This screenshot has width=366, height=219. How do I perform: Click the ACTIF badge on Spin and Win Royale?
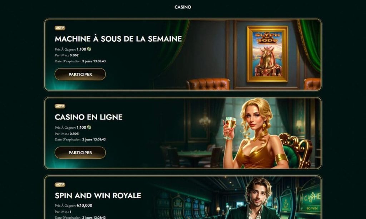coord(60,184)
